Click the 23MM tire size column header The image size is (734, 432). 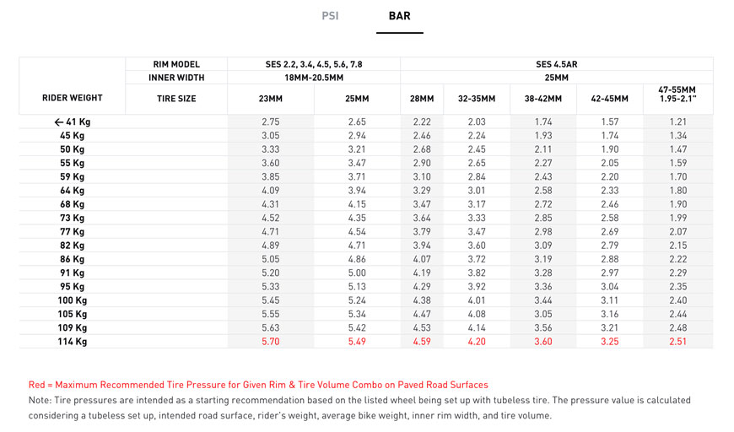coord(270,99)
